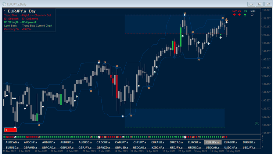Restore down the chart window
273x154 pixels.
[260, 4]
